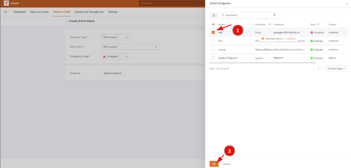Uncheck the first test Email endpoint
Viewport: 351px width, 168px height.
[x=213, y=32]
